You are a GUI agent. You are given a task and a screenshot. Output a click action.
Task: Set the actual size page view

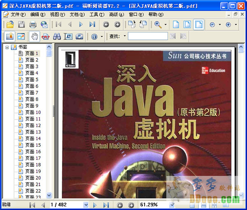pyautogui.click(x=176, y=24)
